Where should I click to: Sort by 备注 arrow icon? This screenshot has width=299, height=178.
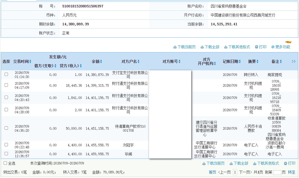[x=281, y=61]
